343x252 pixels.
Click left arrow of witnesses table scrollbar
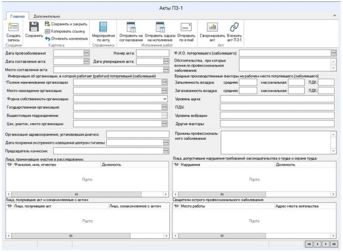[x=176, y=236]
